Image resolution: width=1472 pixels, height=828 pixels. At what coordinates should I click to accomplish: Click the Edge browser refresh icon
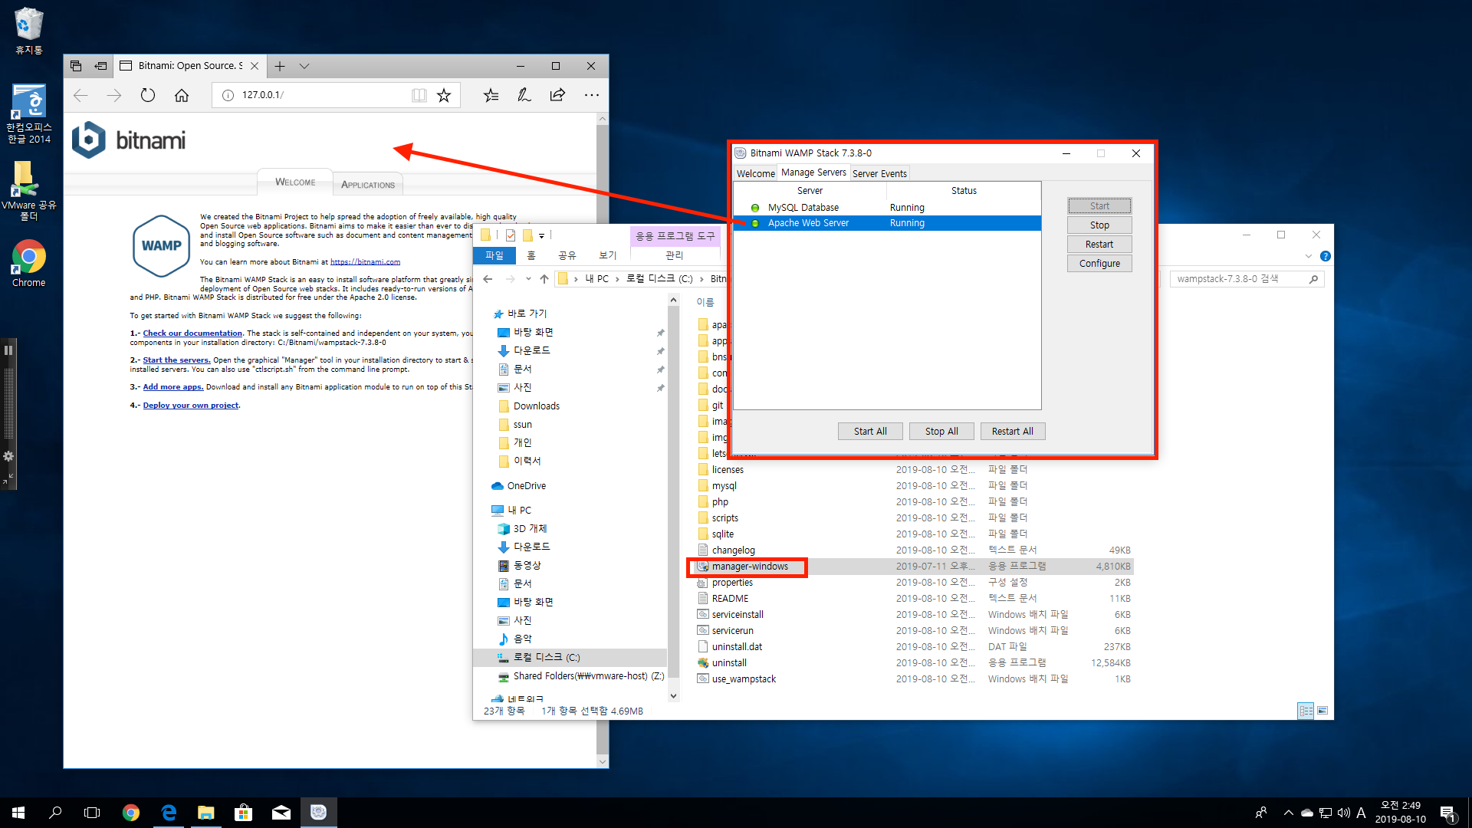click(148, 95)
